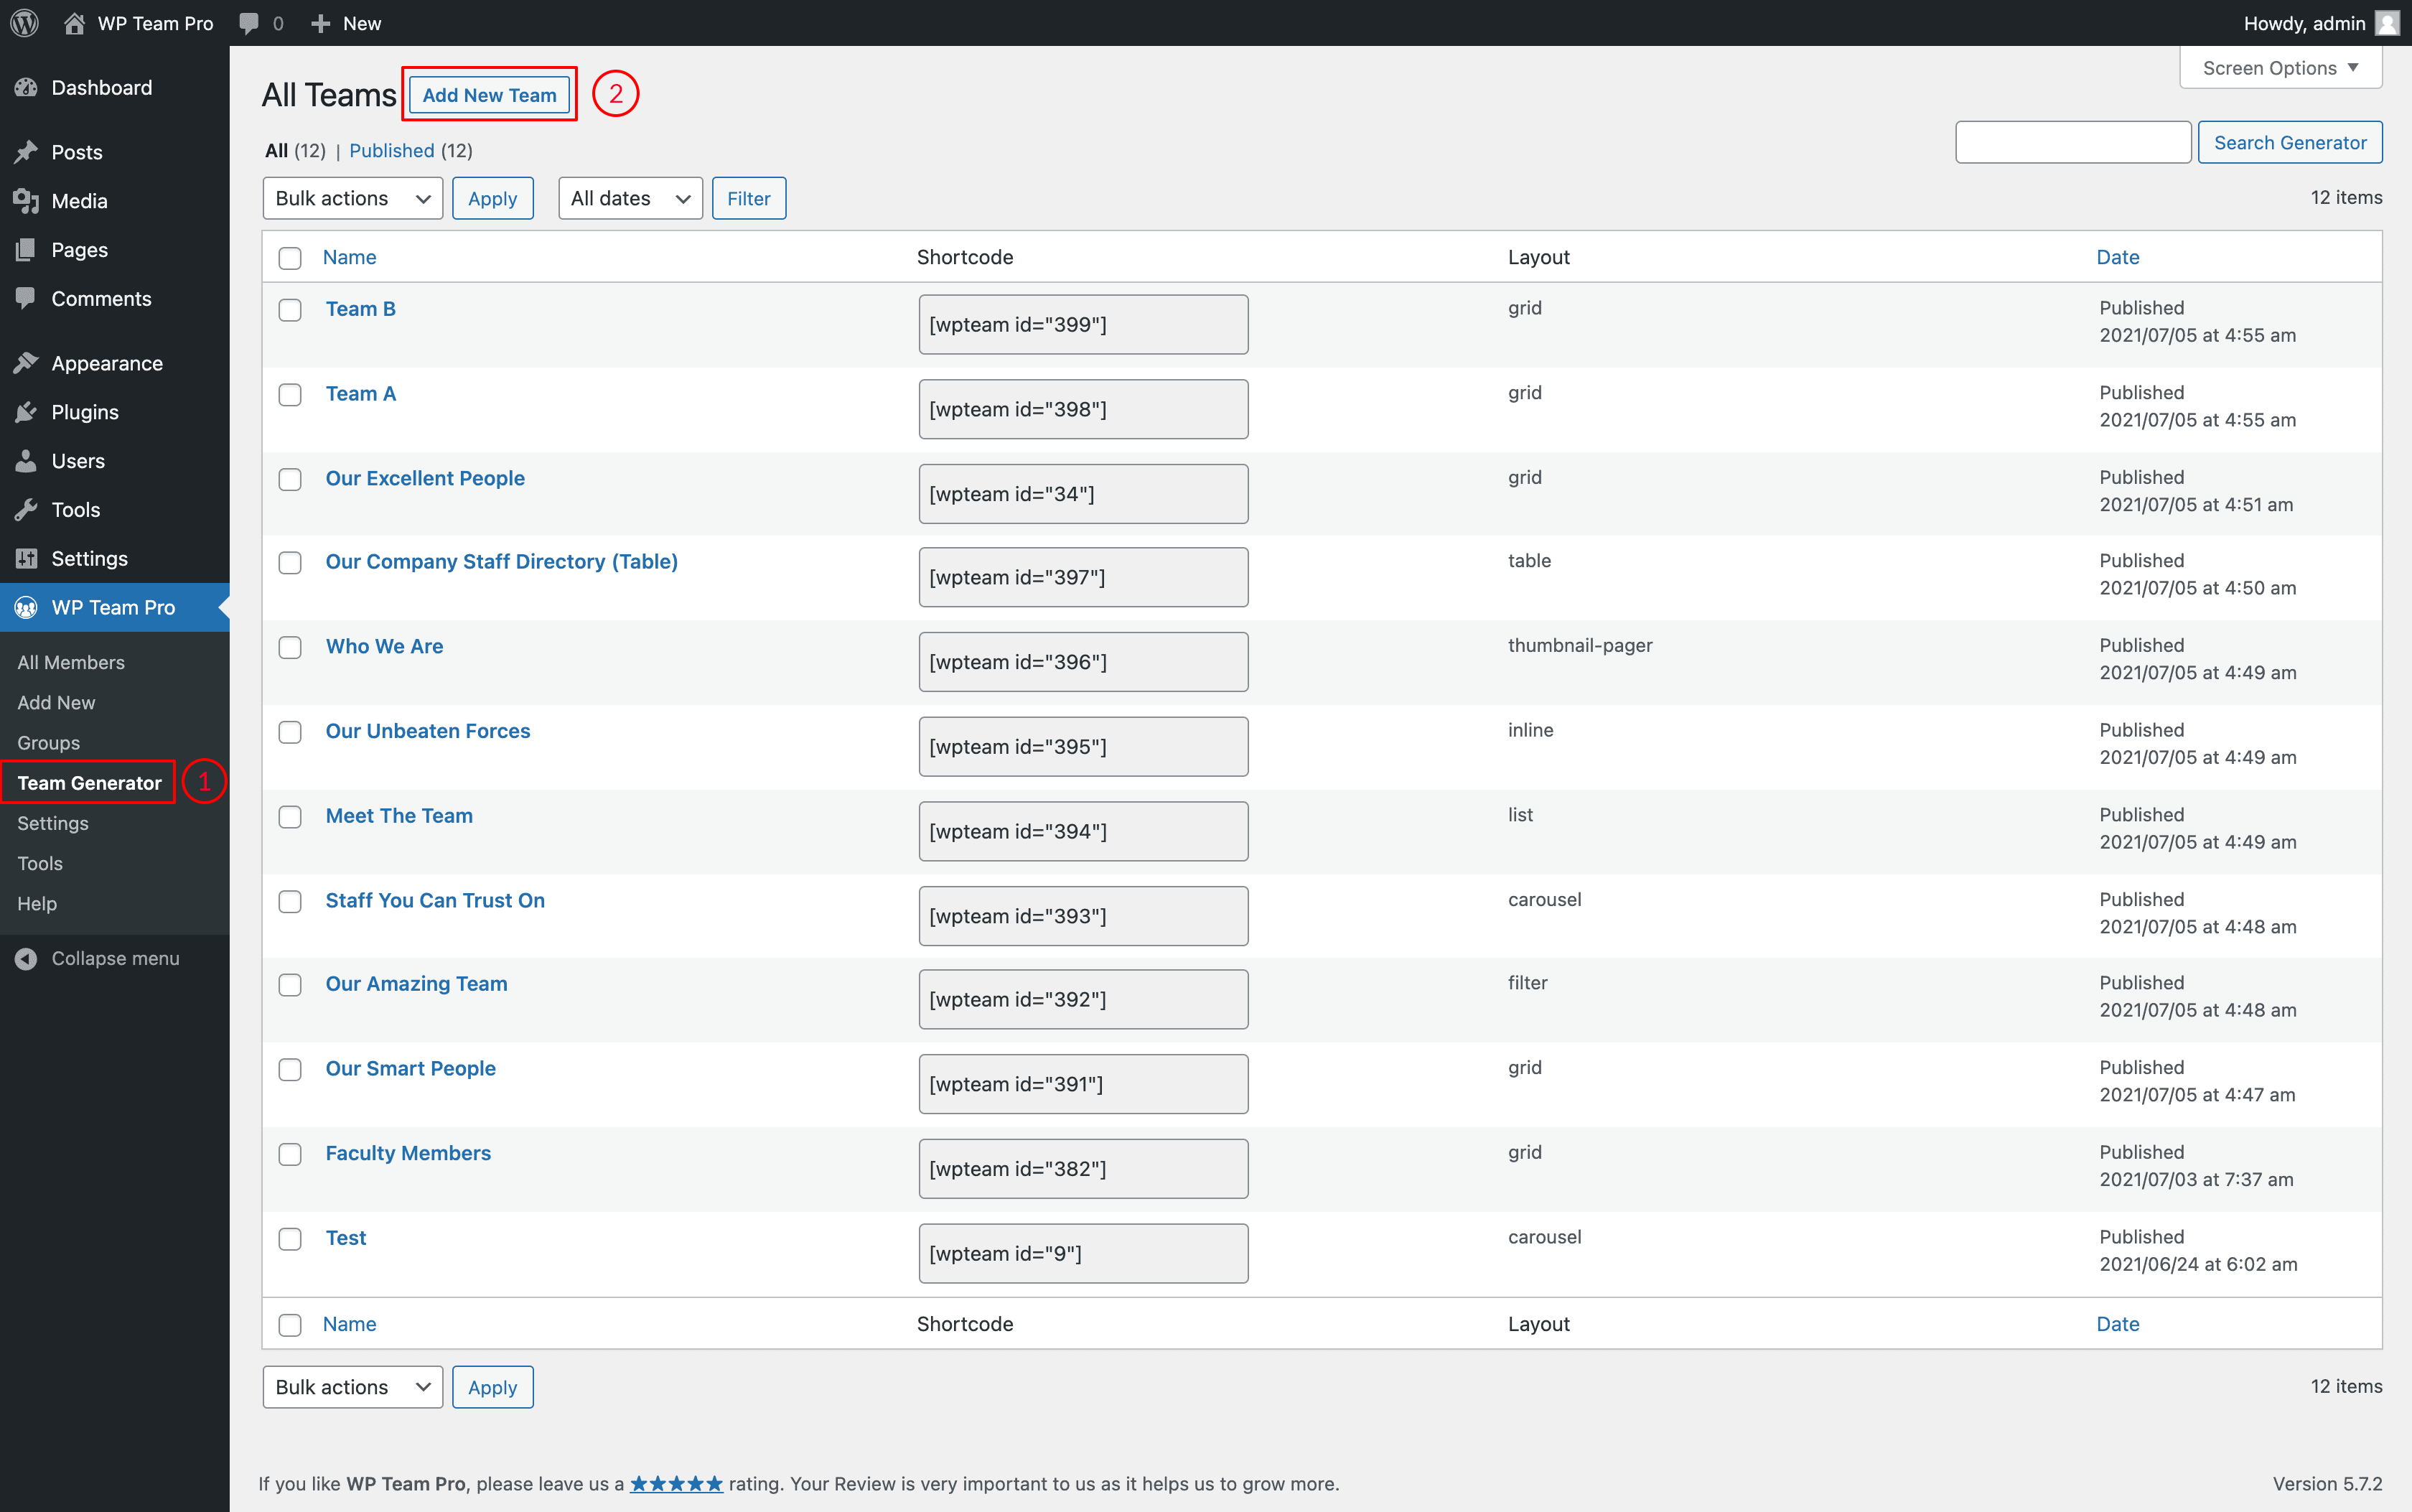Click the Collapse menu arrow icon

pyautogui.click(x=26, y=958)
